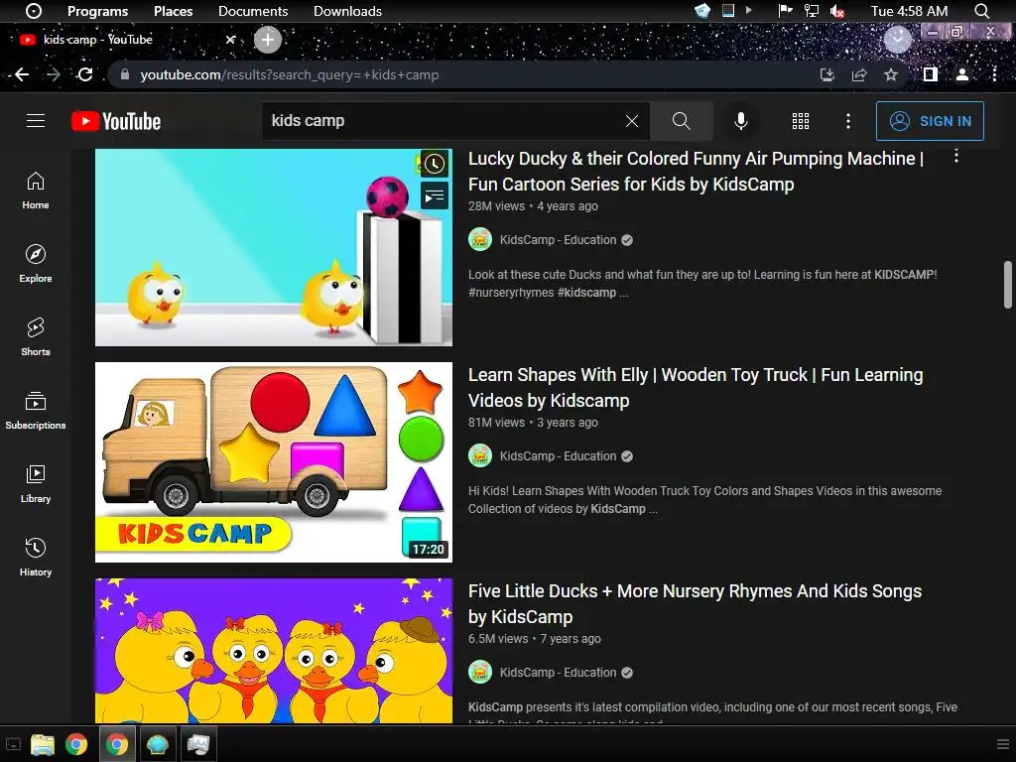Start voice search with the microphone
1016x762 pixels.
[x=740, y=121]
